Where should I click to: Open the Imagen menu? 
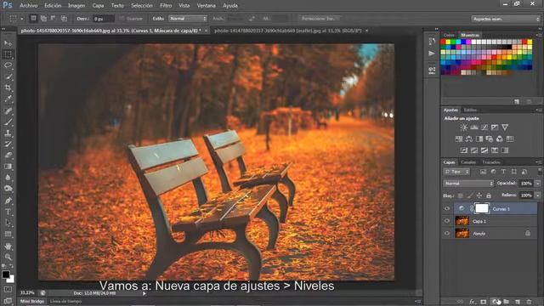(x=76, y=6)
